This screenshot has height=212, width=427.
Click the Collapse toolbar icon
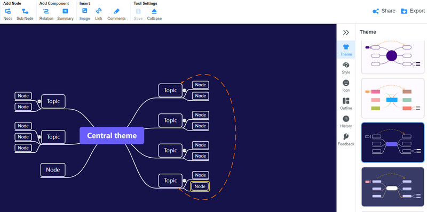pos(154,11)
